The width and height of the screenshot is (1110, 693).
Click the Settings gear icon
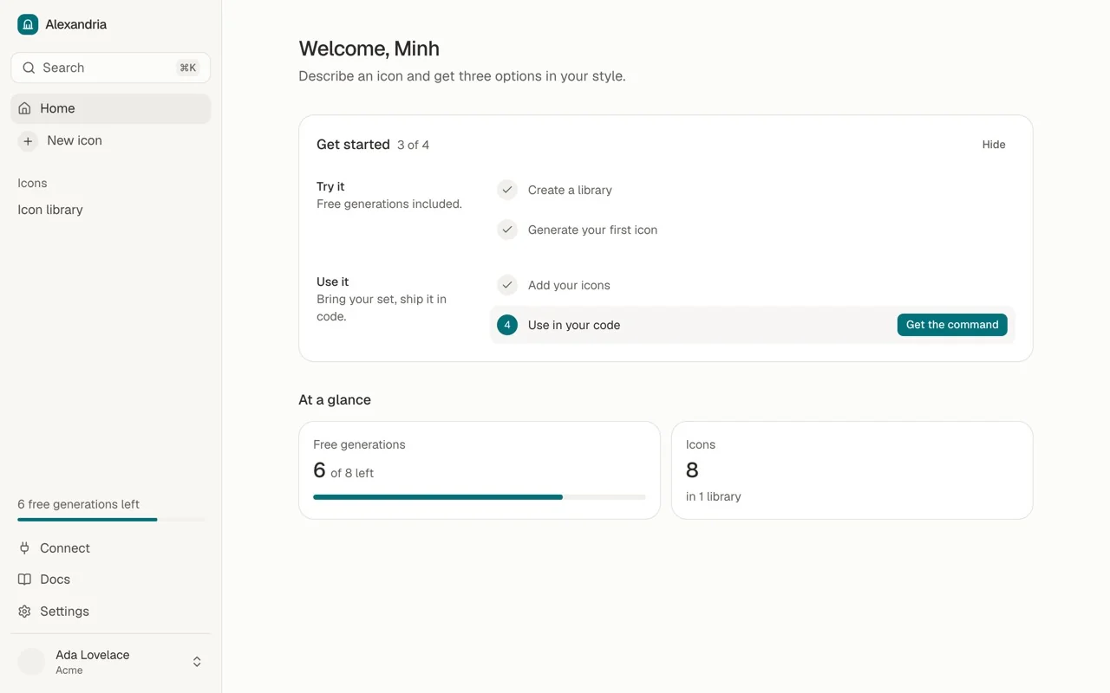coord(24,612)
